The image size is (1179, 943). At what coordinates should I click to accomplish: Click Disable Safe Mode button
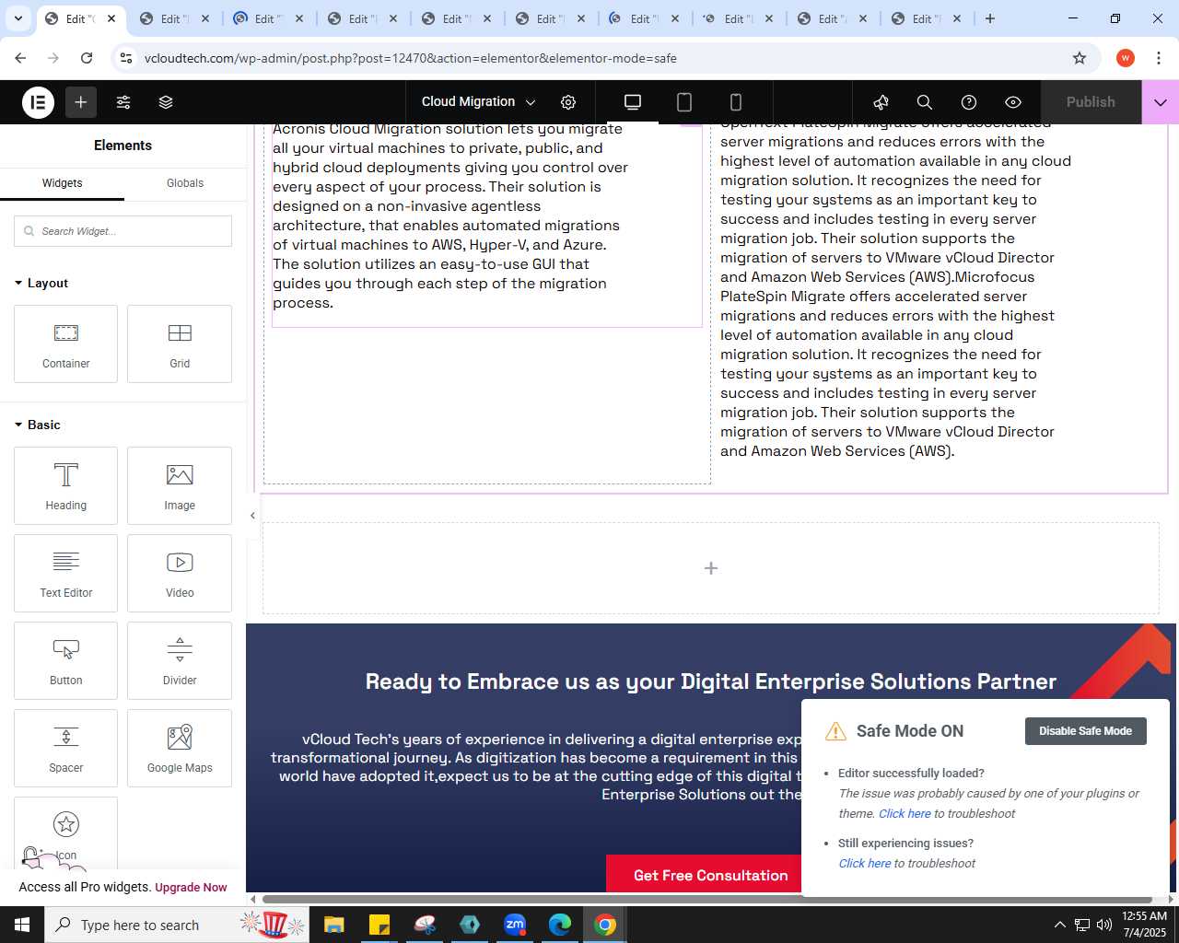click(x=1085, y=731)
